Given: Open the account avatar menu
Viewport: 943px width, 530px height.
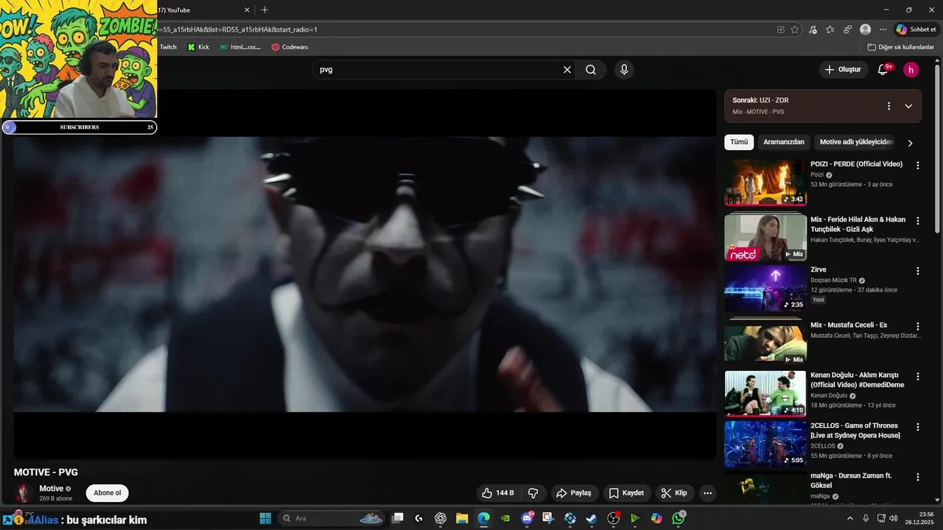Looking at the screenshot, I should click(x=911, y=70).
